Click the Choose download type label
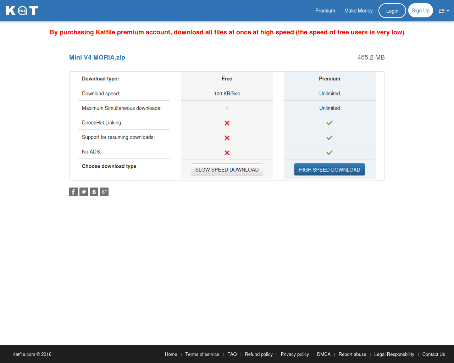454x363 pixels. click(x=109, y=166)
